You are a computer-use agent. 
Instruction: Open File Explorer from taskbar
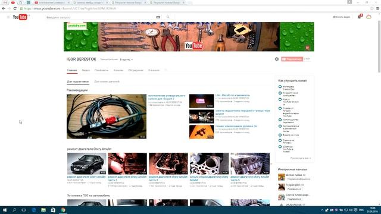[43, 210]
